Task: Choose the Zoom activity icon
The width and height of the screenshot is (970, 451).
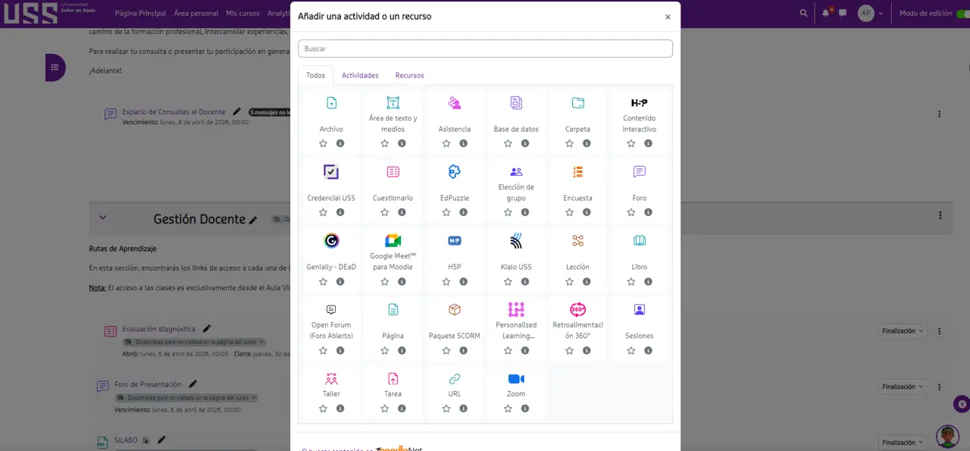Action: (516, 379)
